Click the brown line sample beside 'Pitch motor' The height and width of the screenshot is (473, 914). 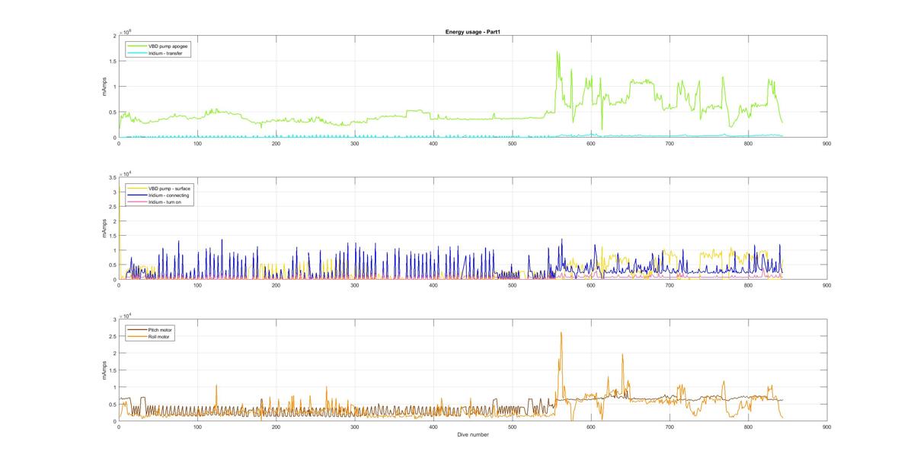tap(137, 329)
